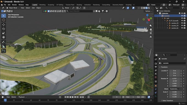Toggle proportional editing in header
The height and width of the screenshot is (105, 187).
pyautogui.click(x=84, y=8)
